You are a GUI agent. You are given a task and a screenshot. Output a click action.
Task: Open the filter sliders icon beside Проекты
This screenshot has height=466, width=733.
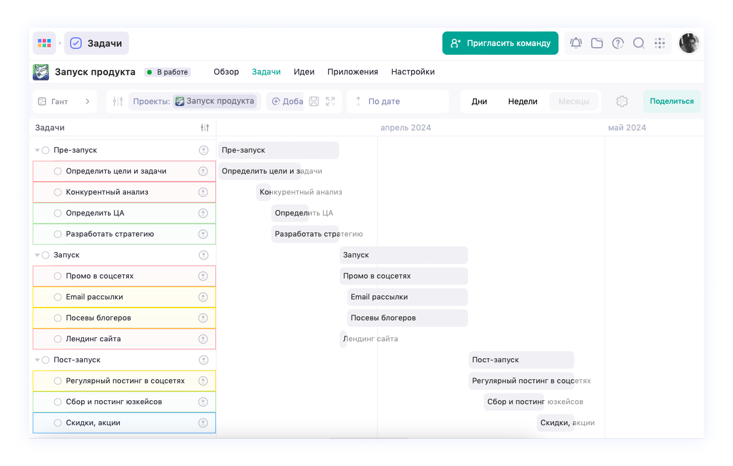point(118,101)
